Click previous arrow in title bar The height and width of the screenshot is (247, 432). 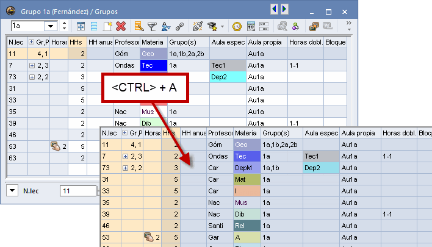(x=274, y=9)
